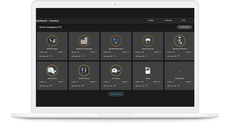Select the DICOM-Workstation icon

tap(116, 41)
